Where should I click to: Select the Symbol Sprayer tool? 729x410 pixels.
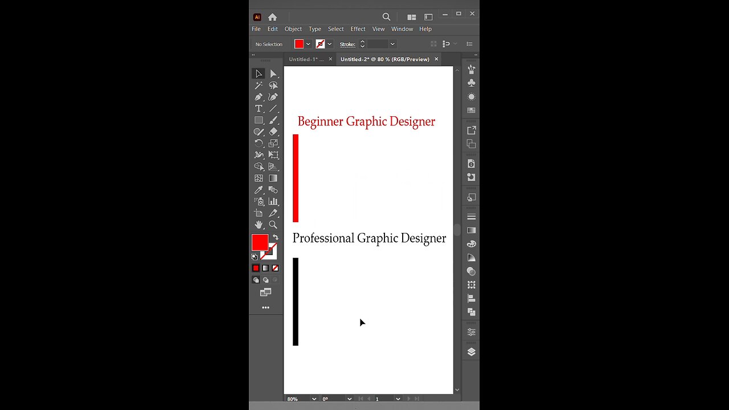pyautogui.click(x=259, y=202)
